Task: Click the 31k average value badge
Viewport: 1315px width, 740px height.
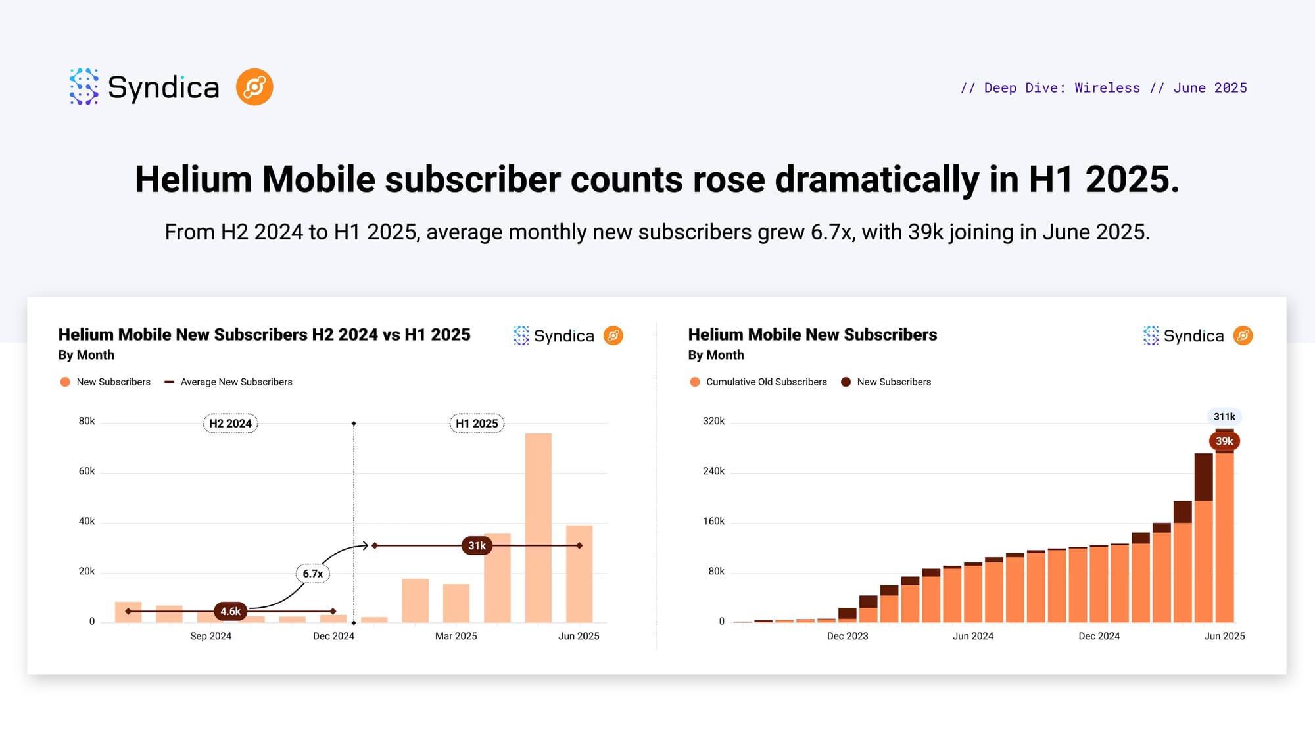Action: point(477,545)
